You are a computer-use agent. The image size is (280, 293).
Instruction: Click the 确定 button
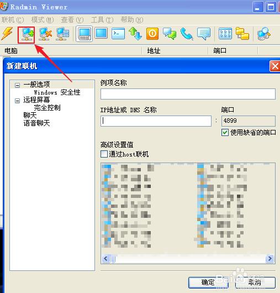208,282
